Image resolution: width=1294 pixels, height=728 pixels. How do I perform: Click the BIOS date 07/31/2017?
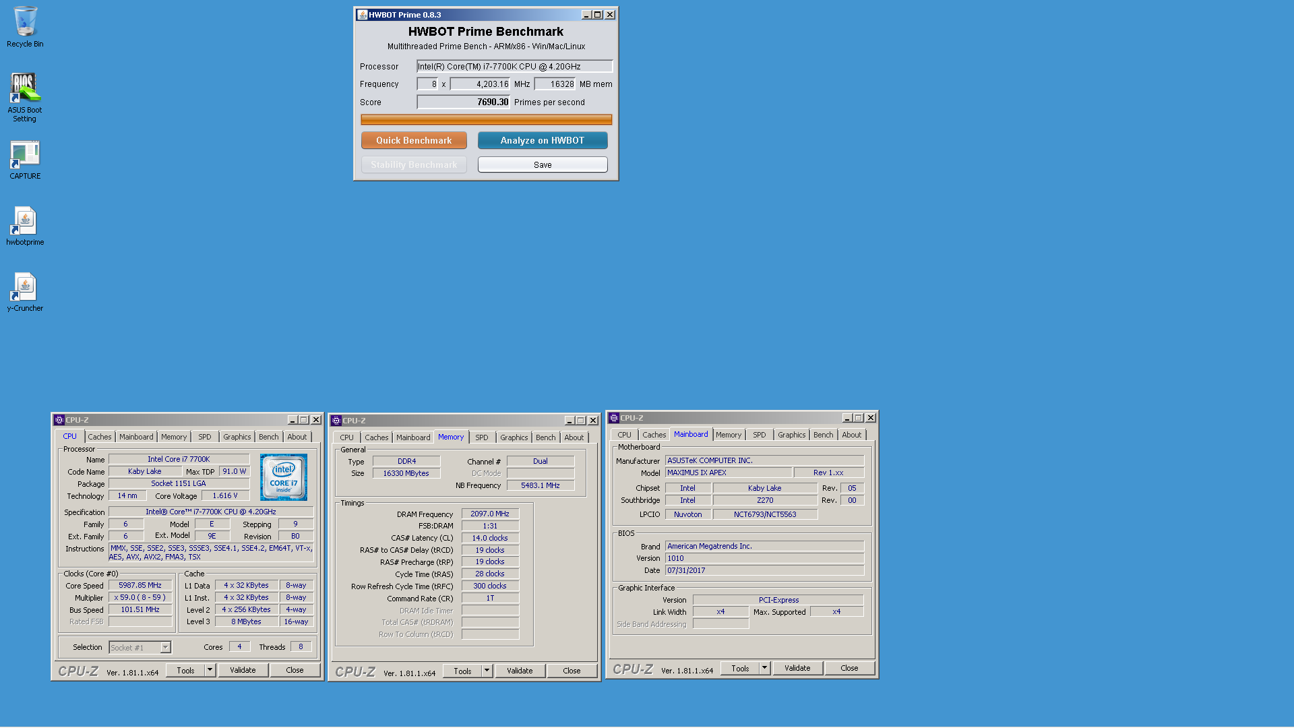click(x=764, y=571)
